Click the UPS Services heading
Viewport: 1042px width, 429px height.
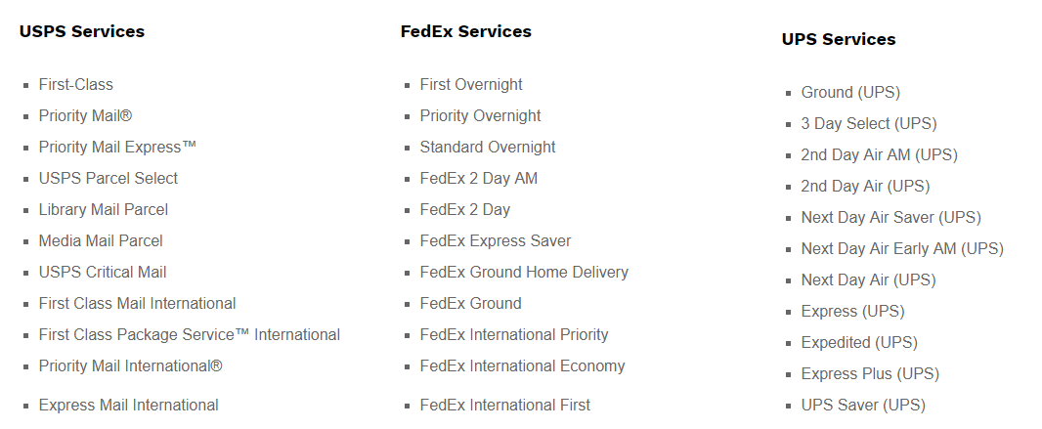(839, 39)
